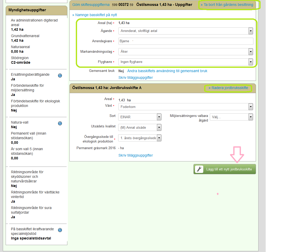Click the Myndighetsuppgifter panel header
Screen dimensions: 294x252
coord(36,10)
